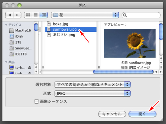Go forward with the right navigation arrow

click(17, 15)
